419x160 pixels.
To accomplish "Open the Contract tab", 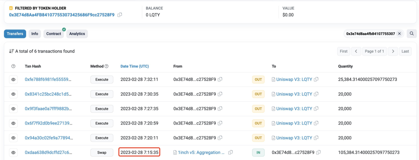I will 54,34.
